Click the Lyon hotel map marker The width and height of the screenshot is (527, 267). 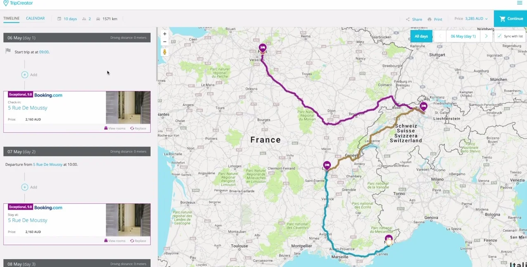[x=327, y=166]
